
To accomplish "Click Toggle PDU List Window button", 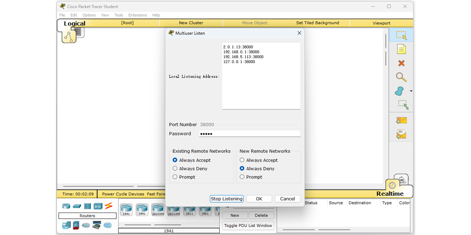I will pos(248,226).
